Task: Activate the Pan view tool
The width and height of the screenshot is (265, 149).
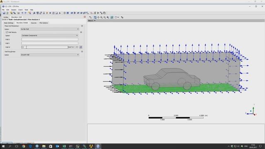Action: (x=98, y=17)
